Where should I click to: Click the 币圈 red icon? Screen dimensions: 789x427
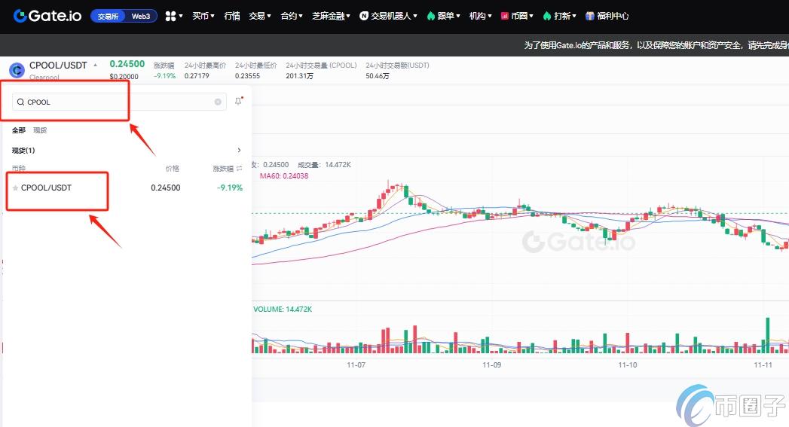(x=505, y=16)
